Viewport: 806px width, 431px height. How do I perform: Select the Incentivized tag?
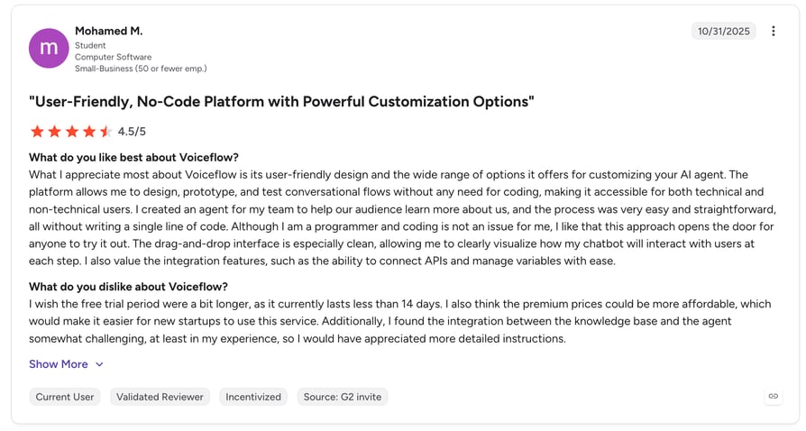[253, 397]
